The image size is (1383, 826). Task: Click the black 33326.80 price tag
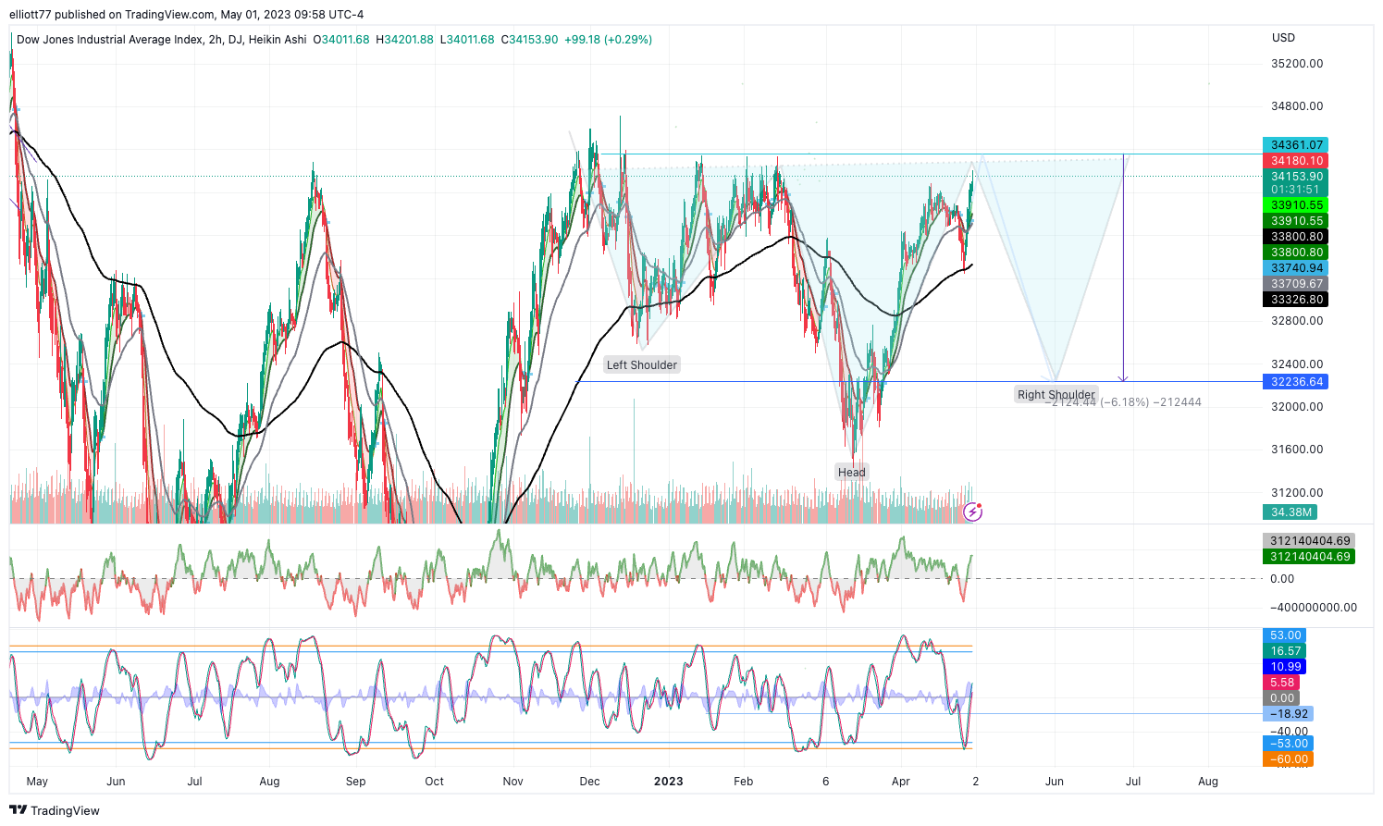click(x=1295, y=300)
